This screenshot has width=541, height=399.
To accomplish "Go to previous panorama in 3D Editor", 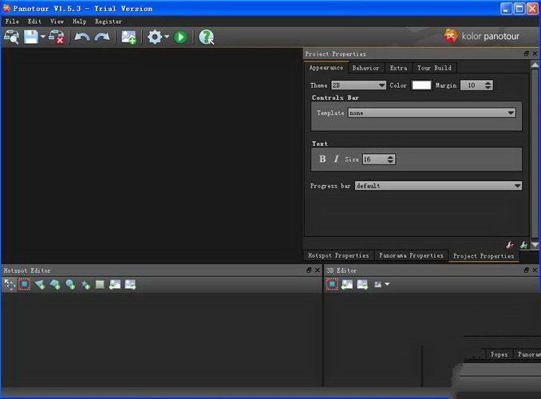I will pos(347,284).
